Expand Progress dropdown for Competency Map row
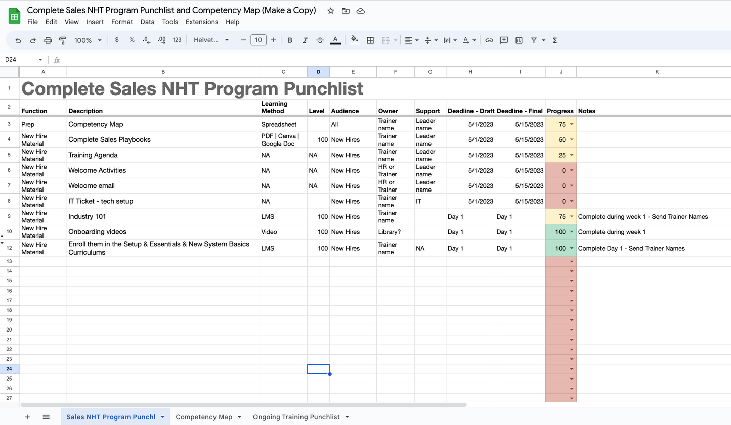Screen dimensions: 731x425 (x=572, y=124)
